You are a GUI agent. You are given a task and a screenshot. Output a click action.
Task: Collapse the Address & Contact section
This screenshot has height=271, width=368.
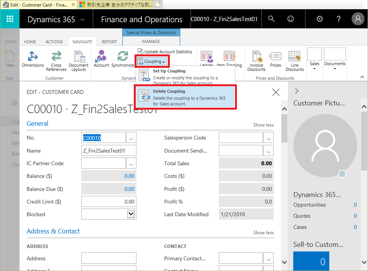point(53,231)
